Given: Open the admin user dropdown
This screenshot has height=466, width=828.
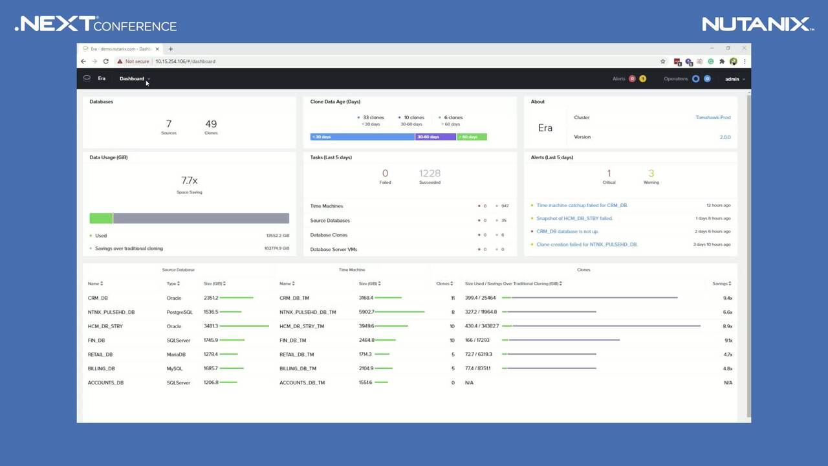Looking at the screenshot, I should tap(735, 79).
